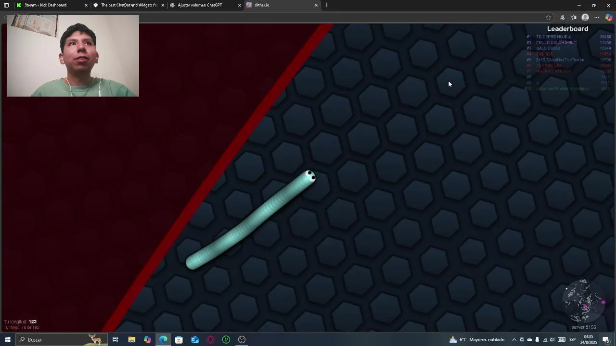Click leaderboard entry GALO DOIDO
This screenshot has height=346, width=616.
click(548, 48)
